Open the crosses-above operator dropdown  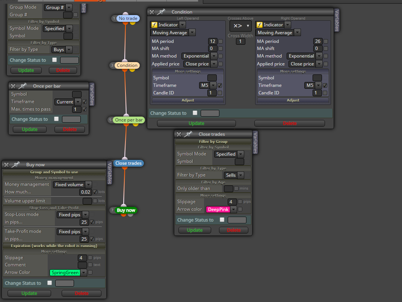pyautogui.click(x=240, y=26)
